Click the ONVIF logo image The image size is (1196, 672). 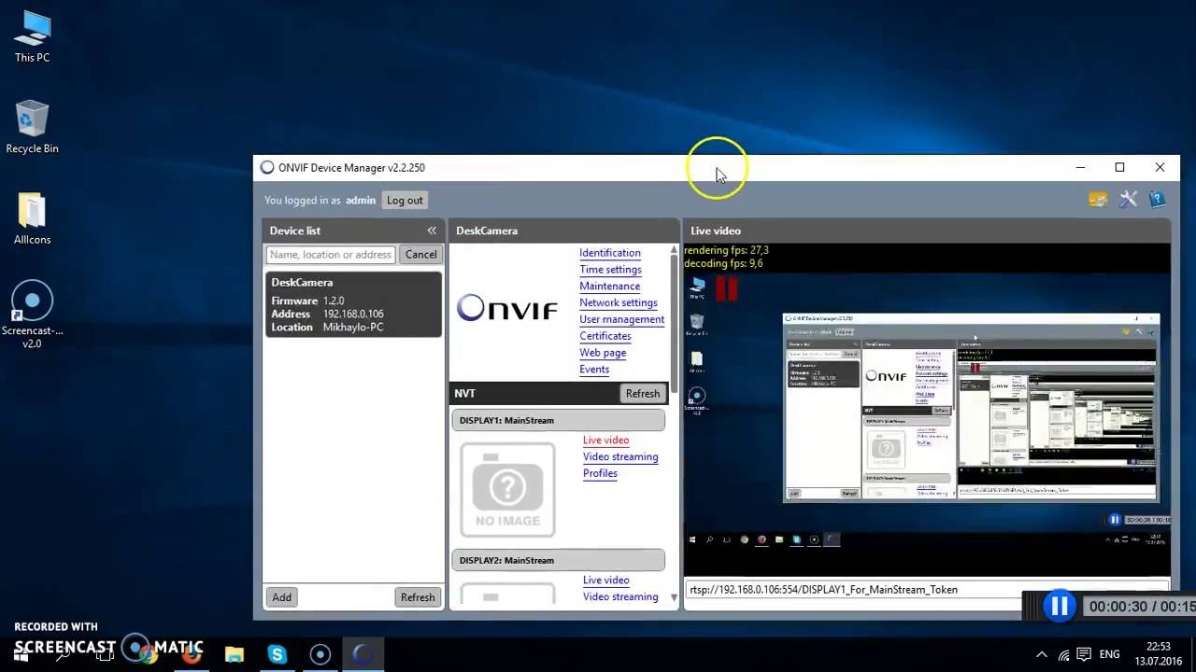506,308
